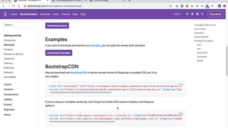Open Examples in the navbar

coord(45,14)
